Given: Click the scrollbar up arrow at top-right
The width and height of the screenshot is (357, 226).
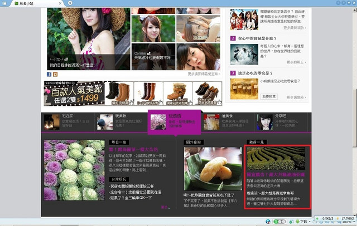Looking at the screenshot, I should [355, 10].
